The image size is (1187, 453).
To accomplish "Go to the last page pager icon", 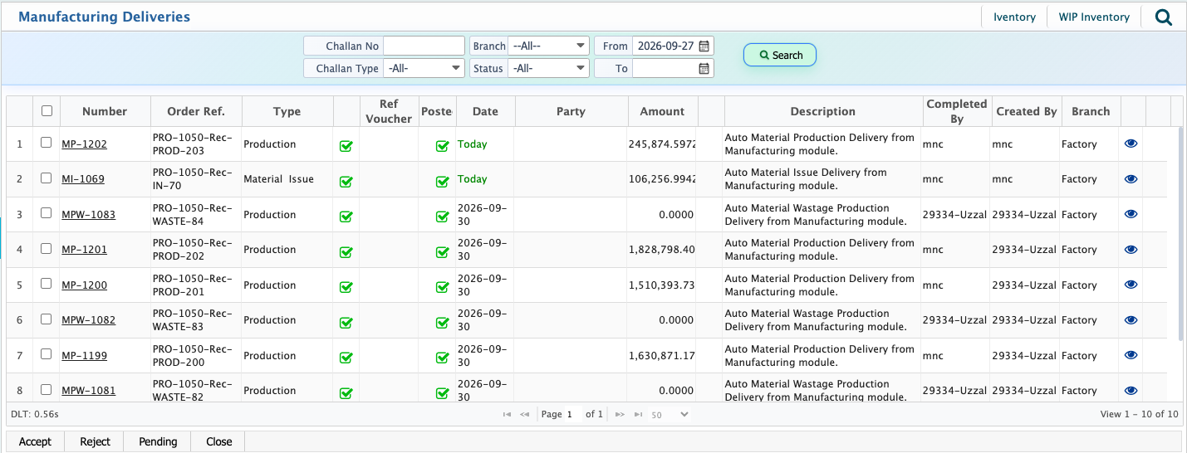I will click(x=638, y=414).
